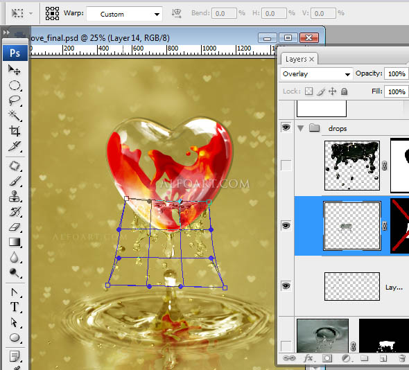Select the Elliptical Marquee tool
The width and height of the screenshot is (409, 370).
(x=15, y=85)
